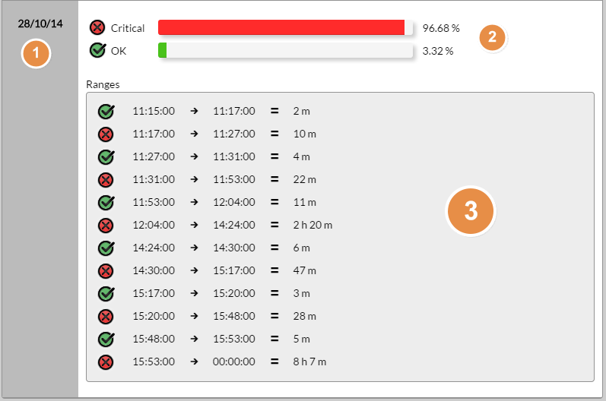
Task: Click the 2 h 20 m duration
Action: [313, 226]
